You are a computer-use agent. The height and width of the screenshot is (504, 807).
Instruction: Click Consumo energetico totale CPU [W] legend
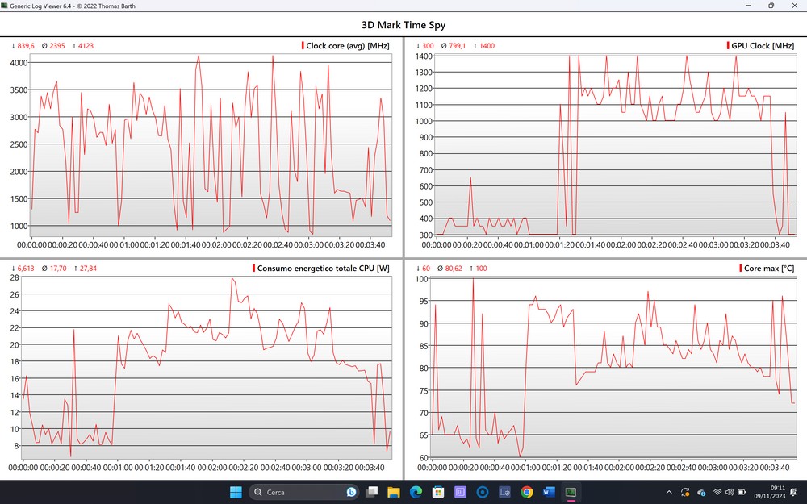click(x=323, y=269)
